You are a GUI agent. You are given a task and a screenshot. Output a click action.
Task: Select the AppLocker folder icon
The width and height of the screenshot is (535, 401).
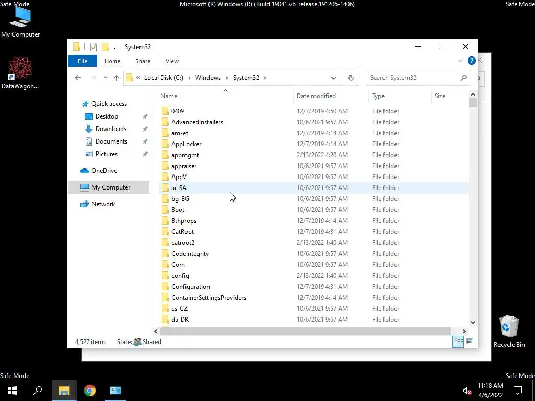point(165,144)
